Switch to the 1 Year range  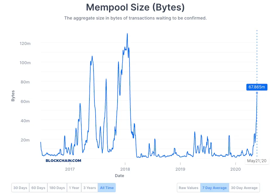[74, 188]
